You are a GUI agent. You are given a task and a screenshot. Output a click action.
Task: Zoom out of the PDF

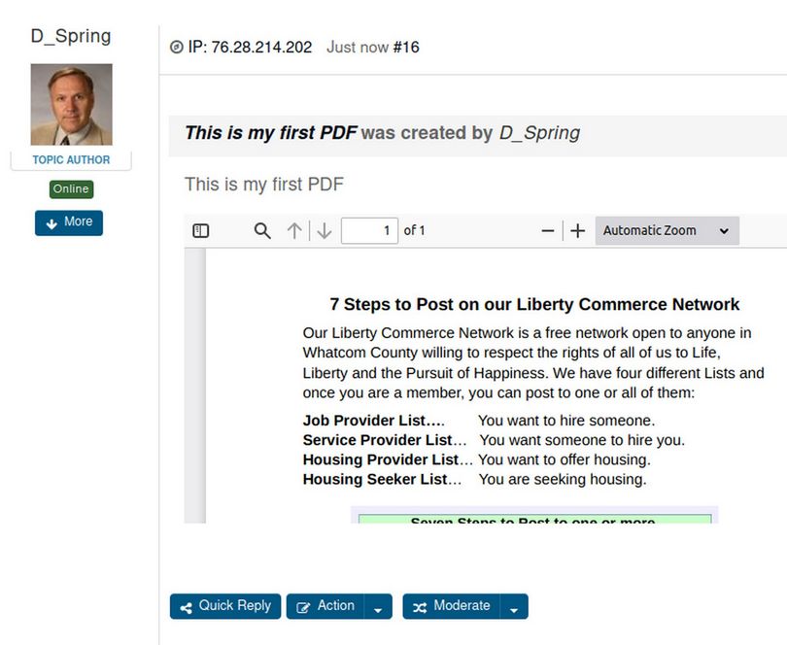point(548,231)
